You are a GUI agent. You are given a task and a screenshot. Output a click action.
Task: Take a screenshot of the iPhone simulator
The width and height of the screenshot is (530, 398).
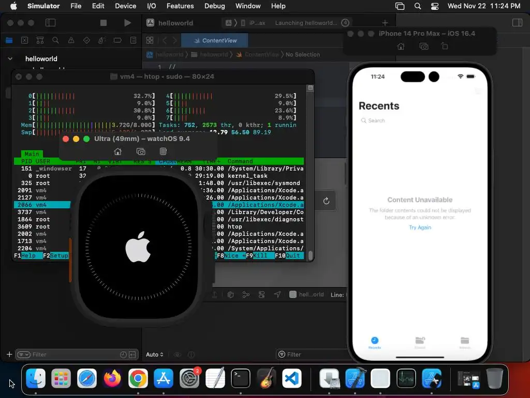point(424,46)
